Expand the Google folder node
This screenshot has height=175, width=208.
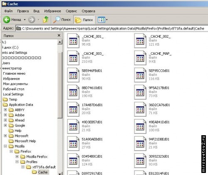(5, 125)
